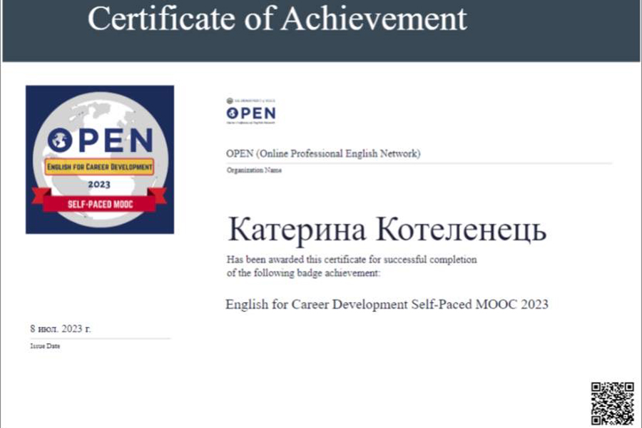Click the 'Organization Name' label
Screen dimensions: 642x428
[254, 170]
